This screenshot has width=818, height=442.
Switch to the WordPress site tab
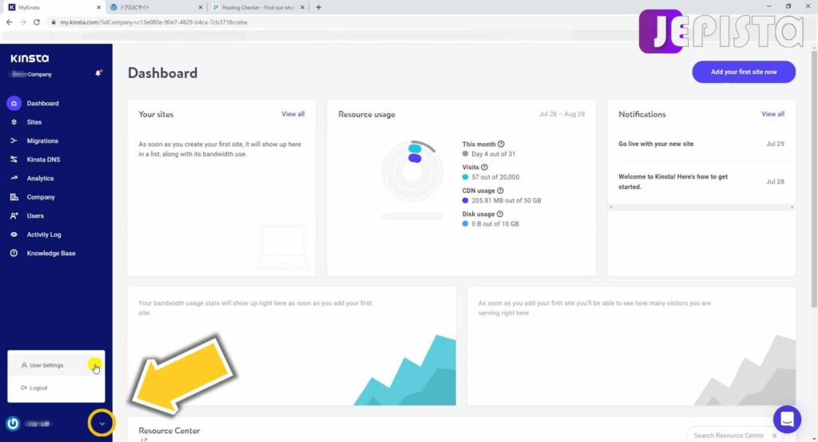[157, 7]
